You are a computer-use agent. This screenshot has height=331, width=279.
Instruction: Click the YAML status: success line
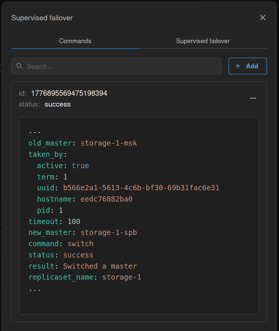(61, 255)
